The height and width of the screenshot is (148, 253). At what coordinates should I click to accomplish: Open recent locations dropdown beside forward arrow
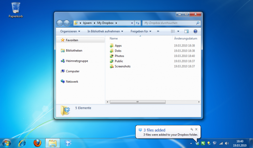pyautogui.click(x=72, y=23)
